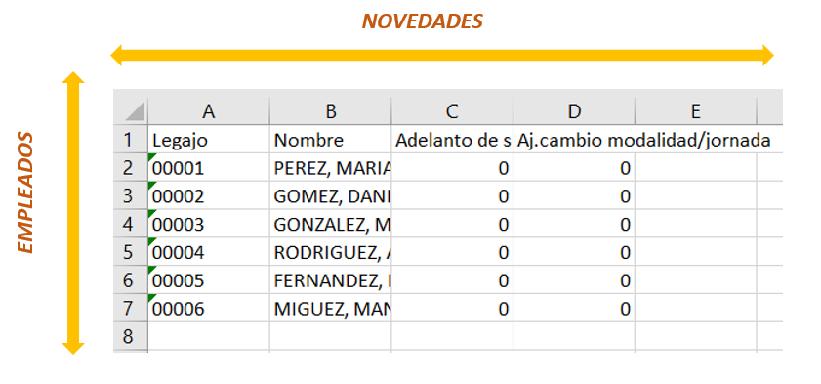821x384 pixels.
Task: Select Aj.cambio modalidad/jornada header cell
Action: pyautogui.click(x=574, y=140)
